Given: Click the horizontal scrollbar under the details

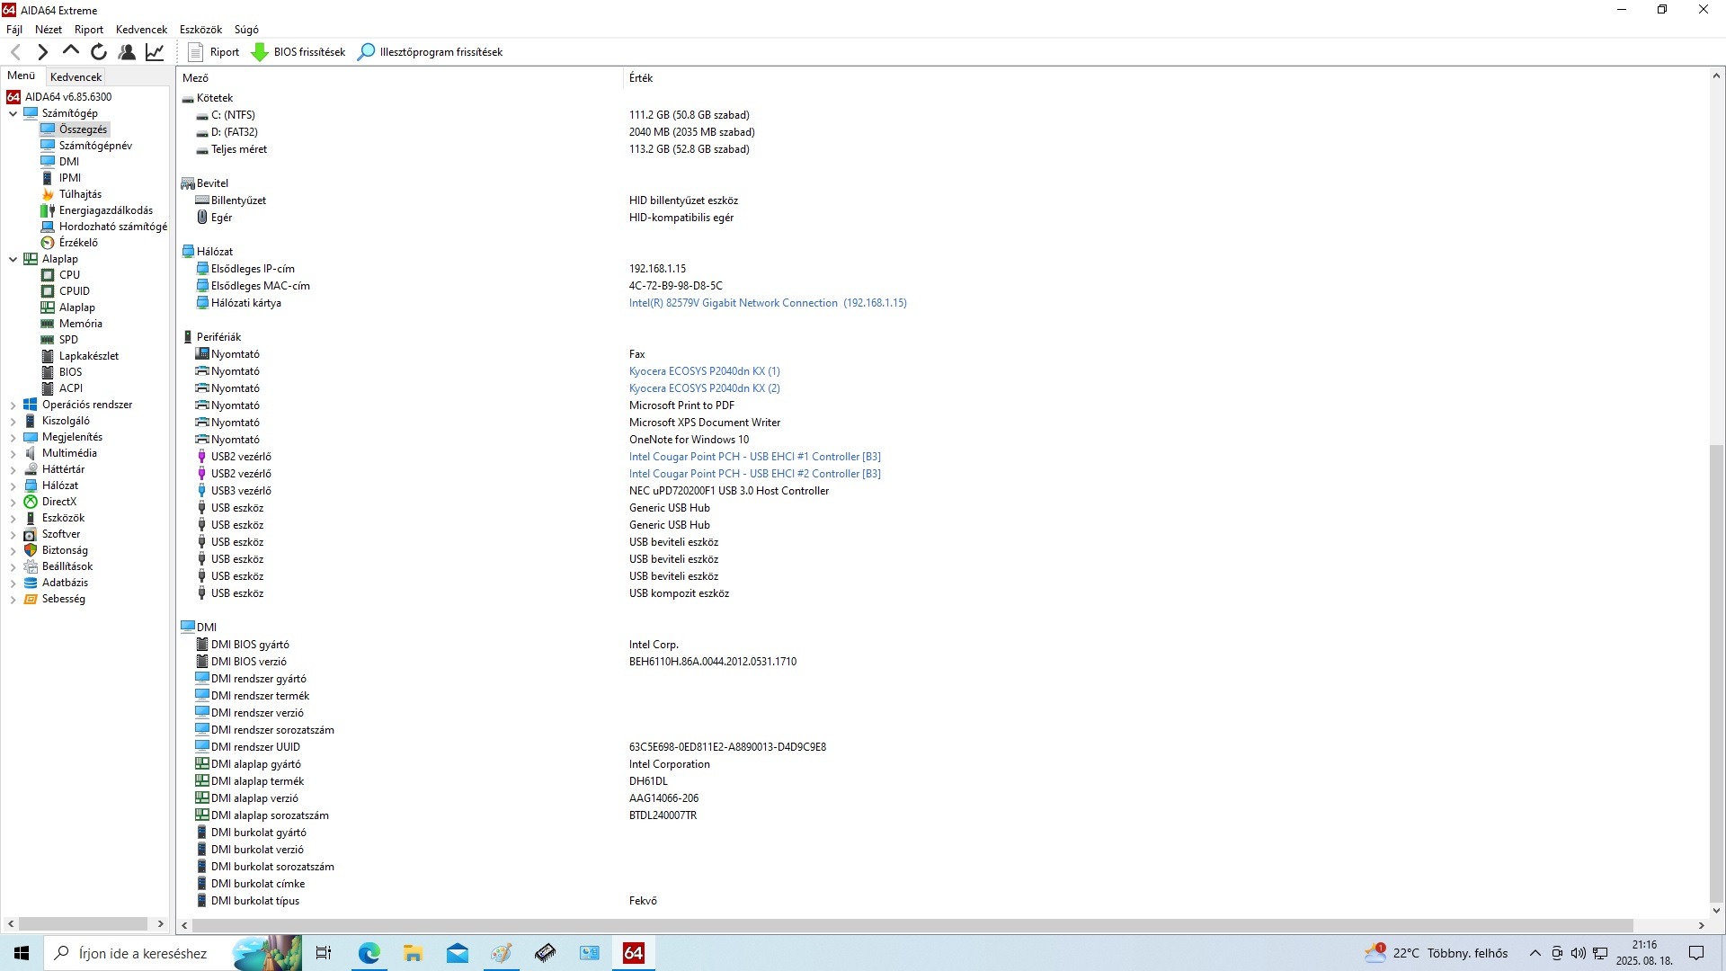Looking at the screenshot, I should coord(912,925).
